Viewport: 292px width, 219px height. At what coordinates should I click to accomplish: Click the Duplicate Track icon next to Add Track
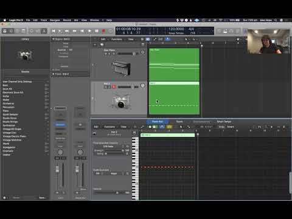click(x=102, y=44)
